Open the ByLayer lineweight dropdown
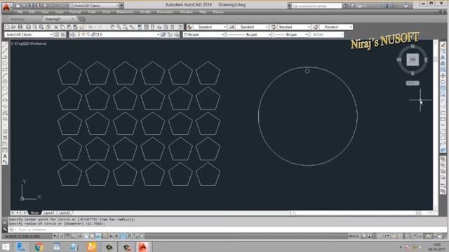The image size is (449, 252). (x=290, y=34)
